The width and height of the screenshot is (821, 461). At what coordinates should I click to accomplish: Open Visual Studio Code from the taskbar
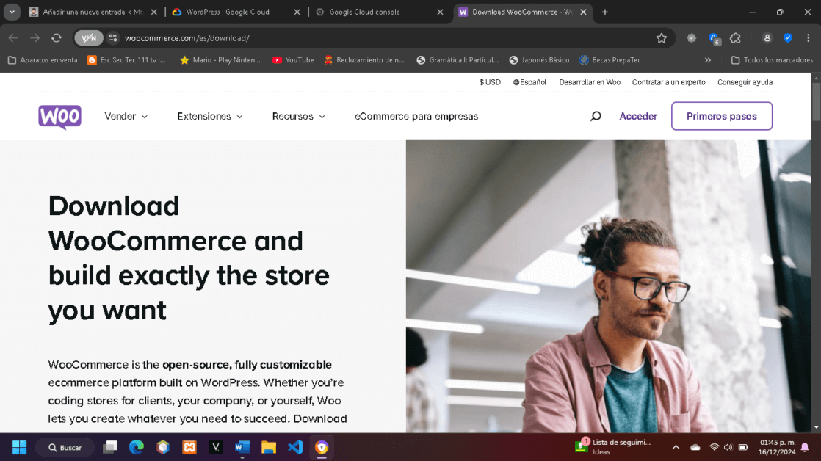coord(295,447)
